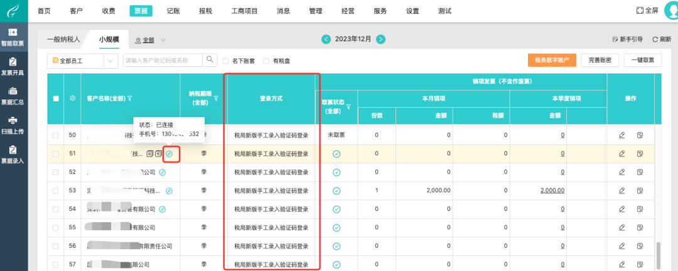
Task: Open 智能取票 in the left sidebar
Action: 13,38
